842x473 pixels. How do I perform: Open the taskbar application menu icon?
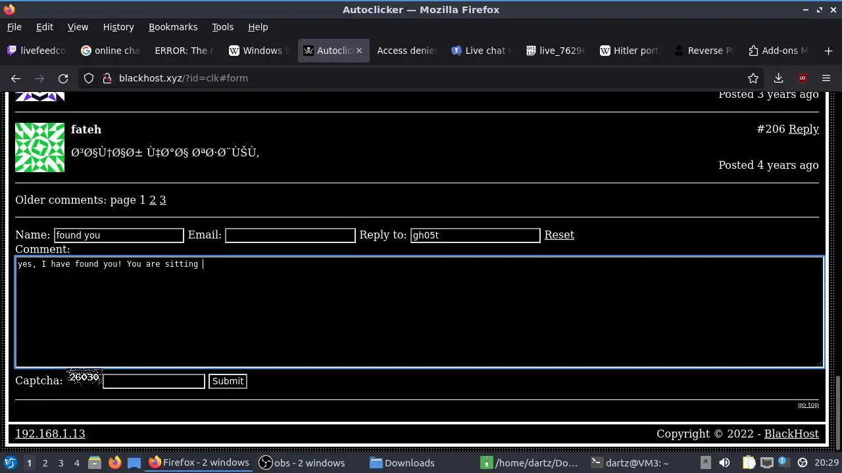(x=11, y=462)
